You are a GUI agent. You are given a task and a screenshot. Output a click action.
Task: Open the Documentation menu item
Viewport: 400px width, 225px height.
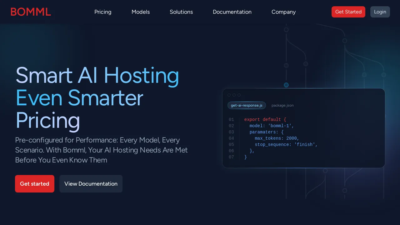point(232,12)
